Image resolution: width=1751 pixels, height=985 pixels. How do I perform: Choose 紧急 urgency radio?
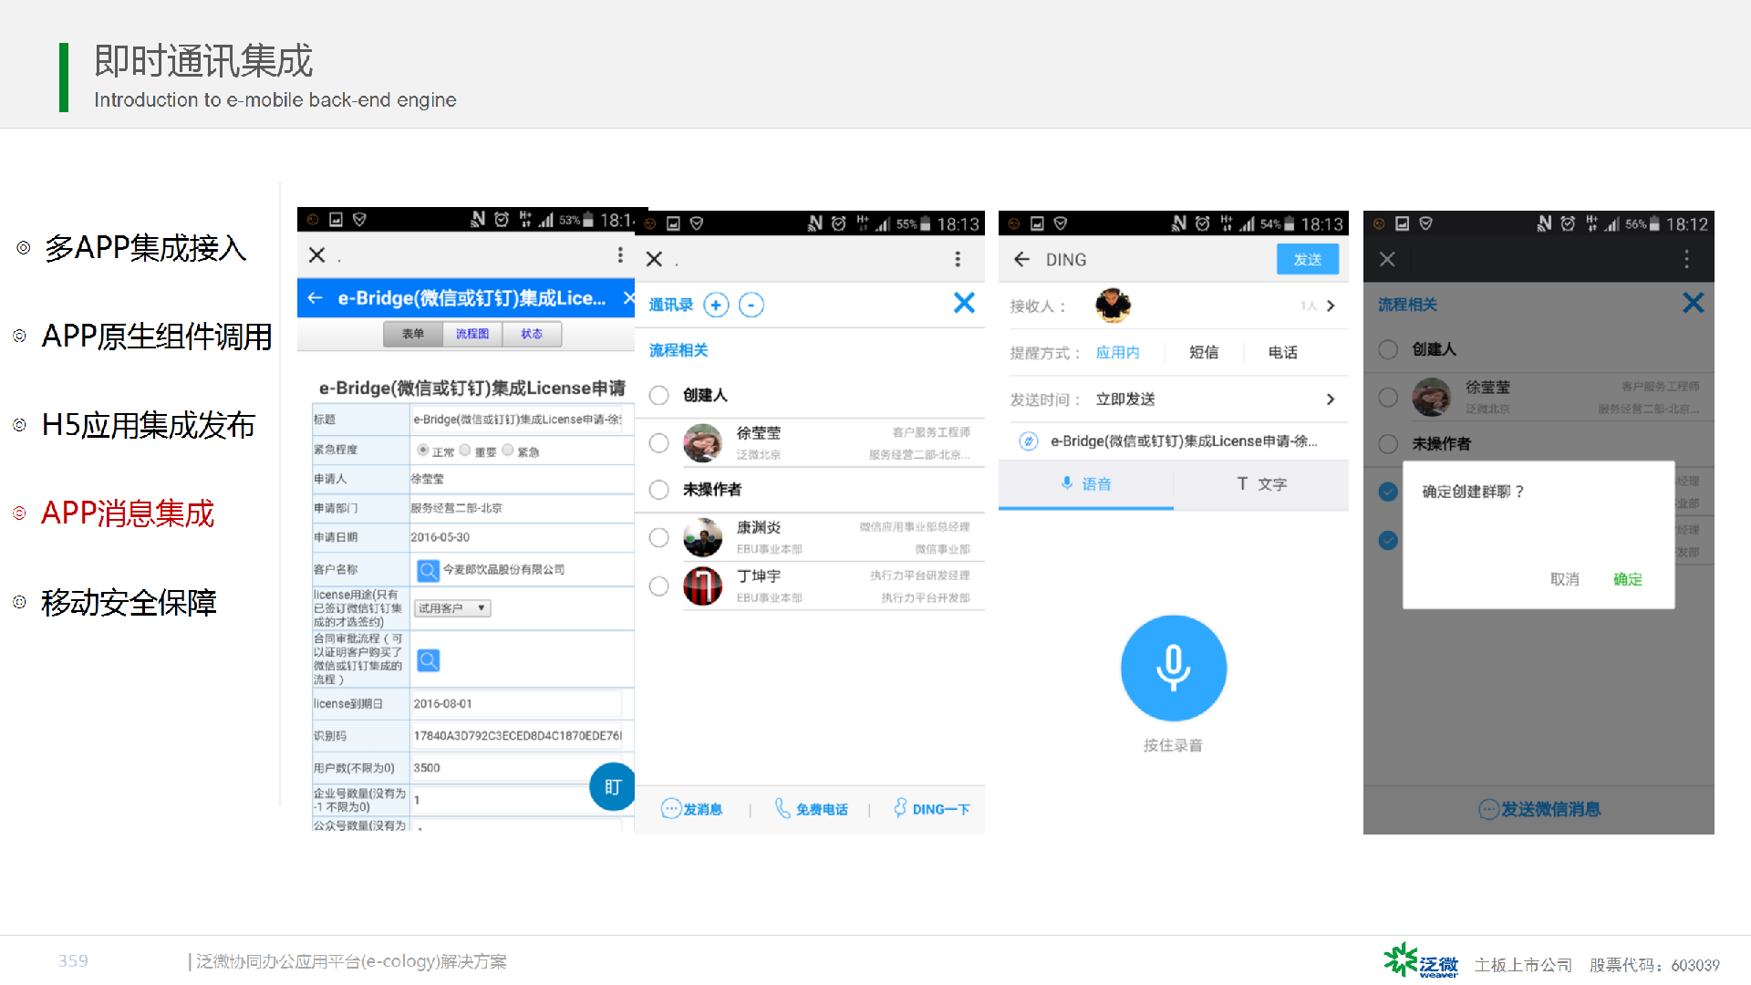click(508, 451)
